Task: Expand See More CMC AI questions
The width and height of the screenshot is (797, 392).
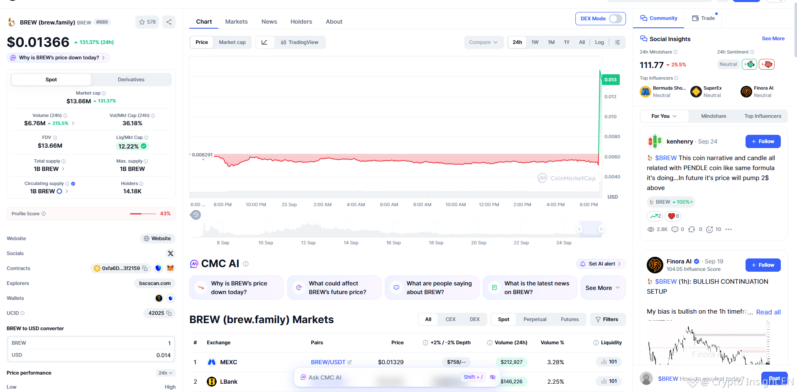Action: 603,288
